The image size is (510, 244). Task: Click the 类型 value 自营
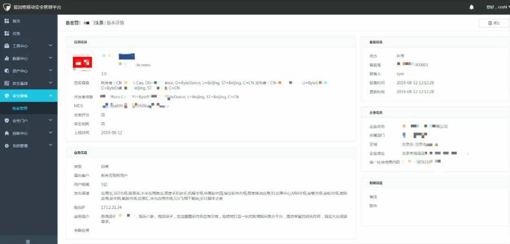click(105, 166)
